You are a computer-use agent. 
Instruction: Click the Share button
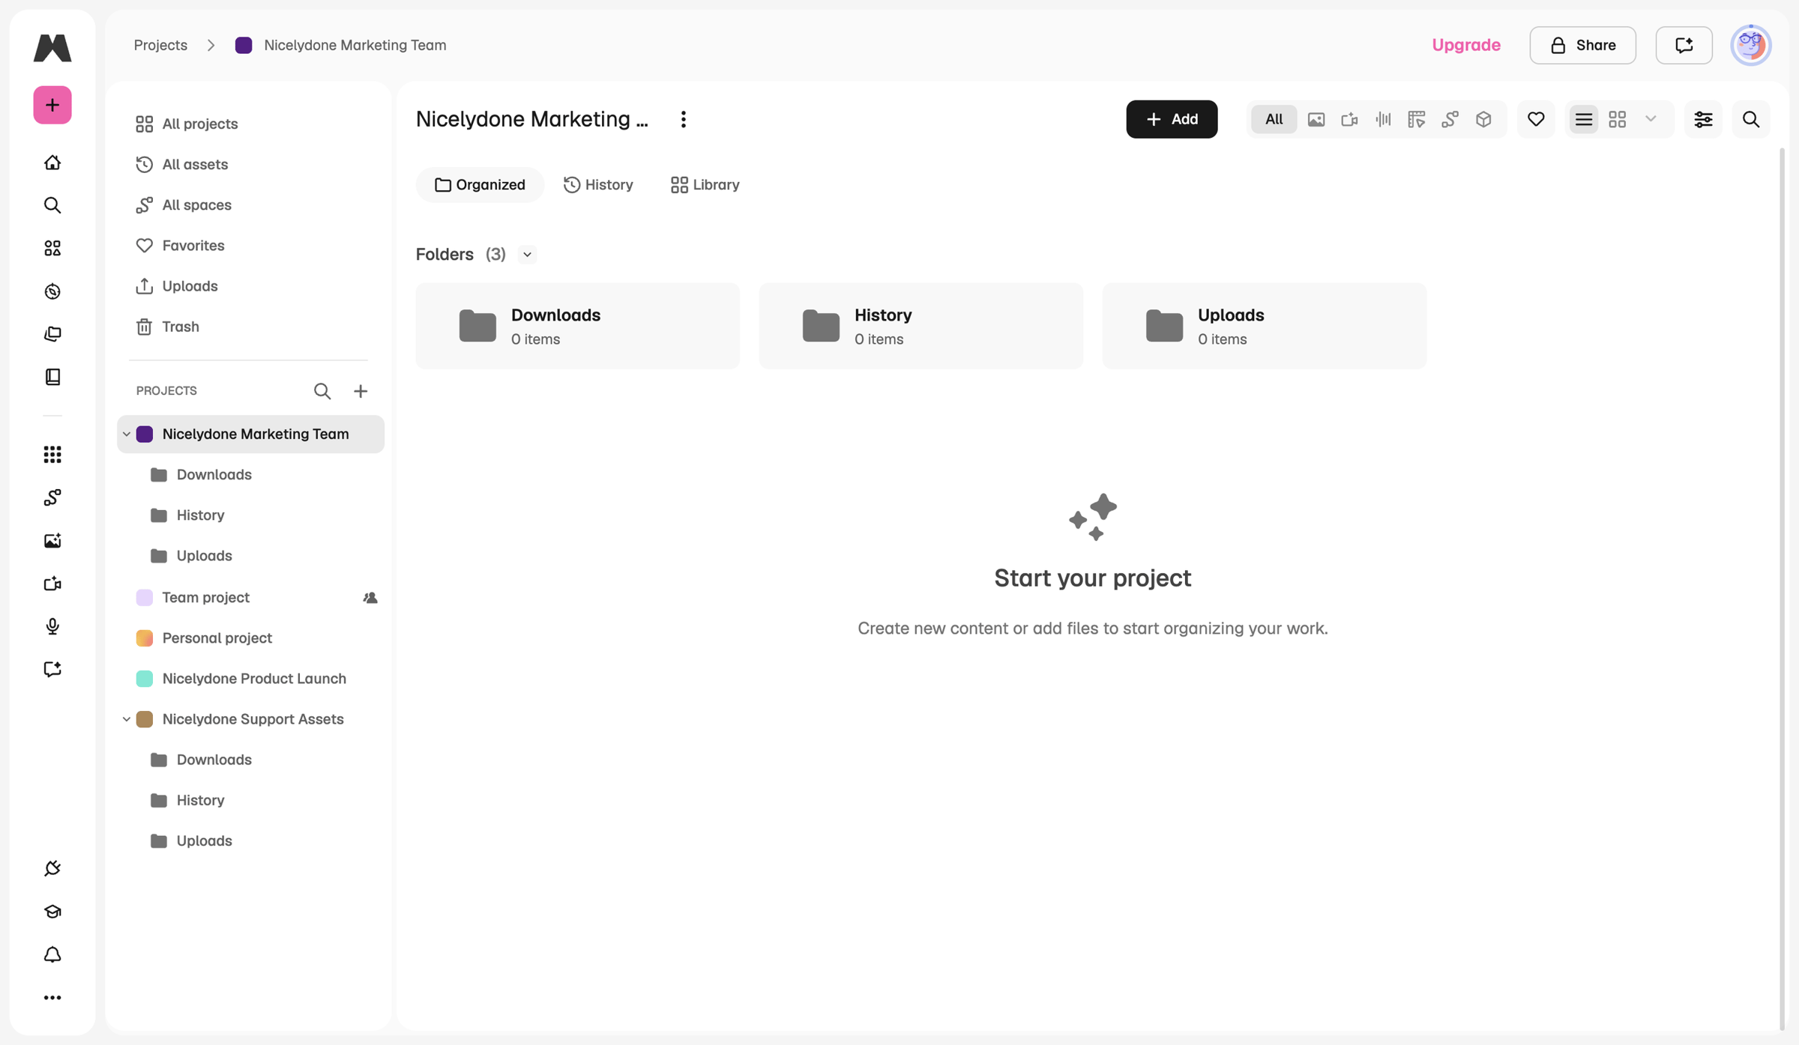click(x=1582, y=45)
